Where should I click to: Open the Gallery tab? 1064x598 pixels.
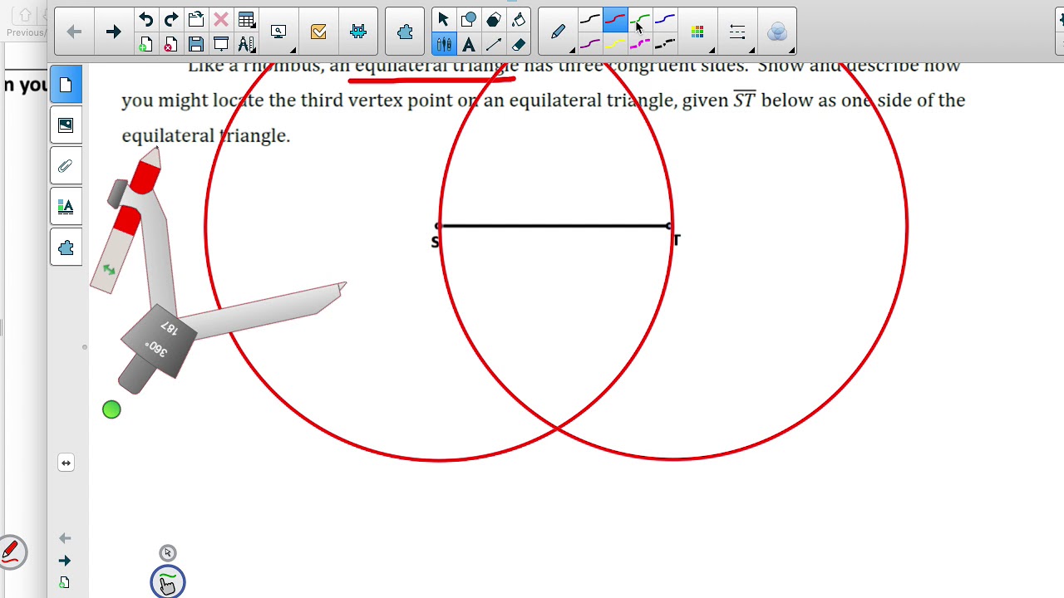pyautogui.click(x=66, y=125)
